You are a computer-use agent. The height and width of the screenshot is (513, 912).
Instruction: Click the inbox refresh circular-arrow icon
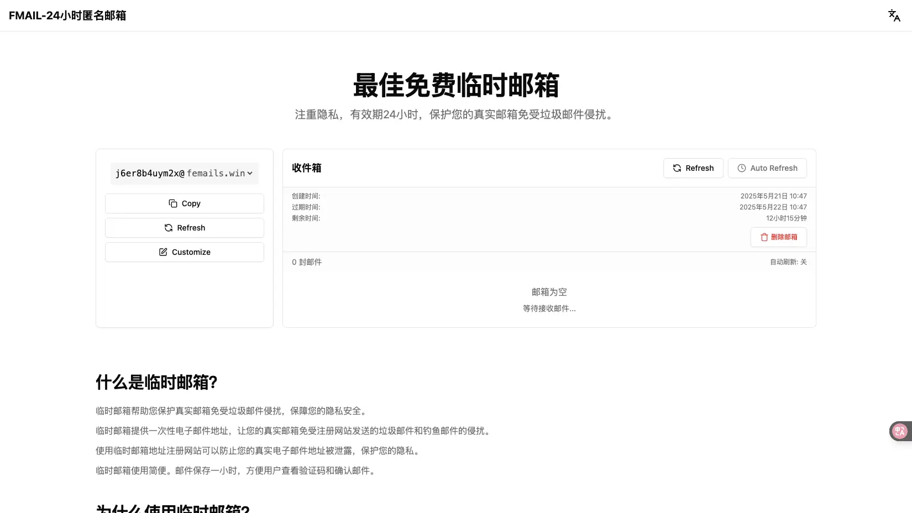click(x=678, y=168)
